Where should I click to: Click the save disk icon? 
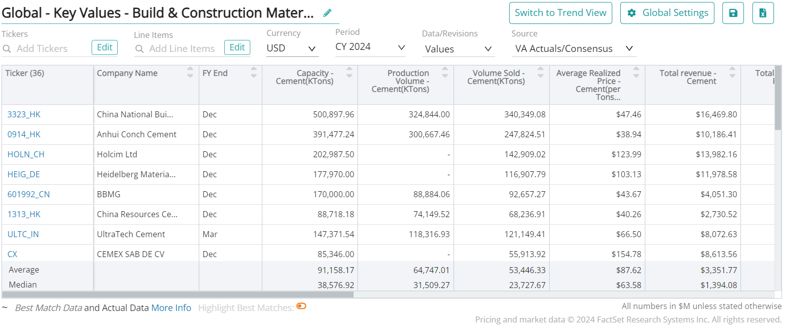pos(733,13)
